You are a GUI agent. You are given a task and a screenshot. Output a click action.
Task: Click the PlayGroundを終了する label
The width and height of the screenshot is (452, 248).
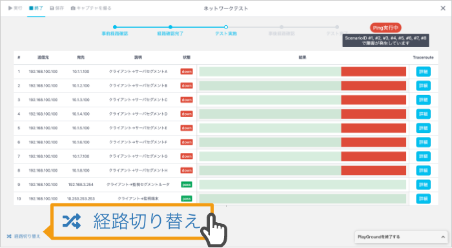[x=378, y=237]
